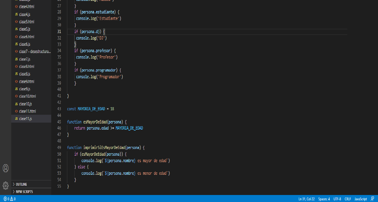Click the line if (persona.dj) {
Screen dimensions: 378x202
pos(90,31)
